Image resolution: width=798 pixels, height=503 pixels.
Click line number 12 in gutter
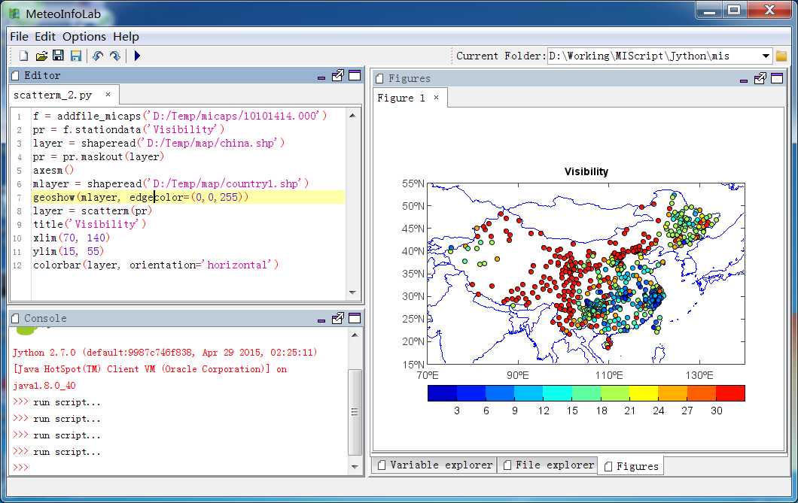pos(18,265)
